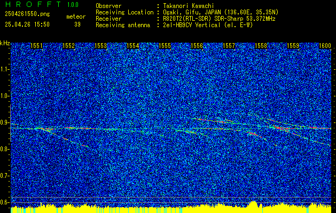The width and height of the screenshot is (336, 213).
Task: Click the 1555 time marker
Action: [x=165, y=46]
